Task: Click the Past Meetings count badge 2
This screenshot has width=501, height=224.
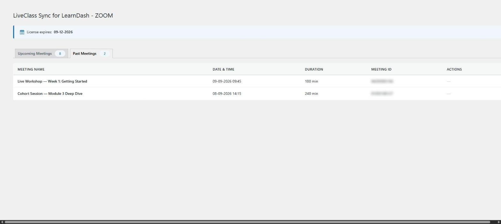Action: pyautogui.click(x=104, y=54)
